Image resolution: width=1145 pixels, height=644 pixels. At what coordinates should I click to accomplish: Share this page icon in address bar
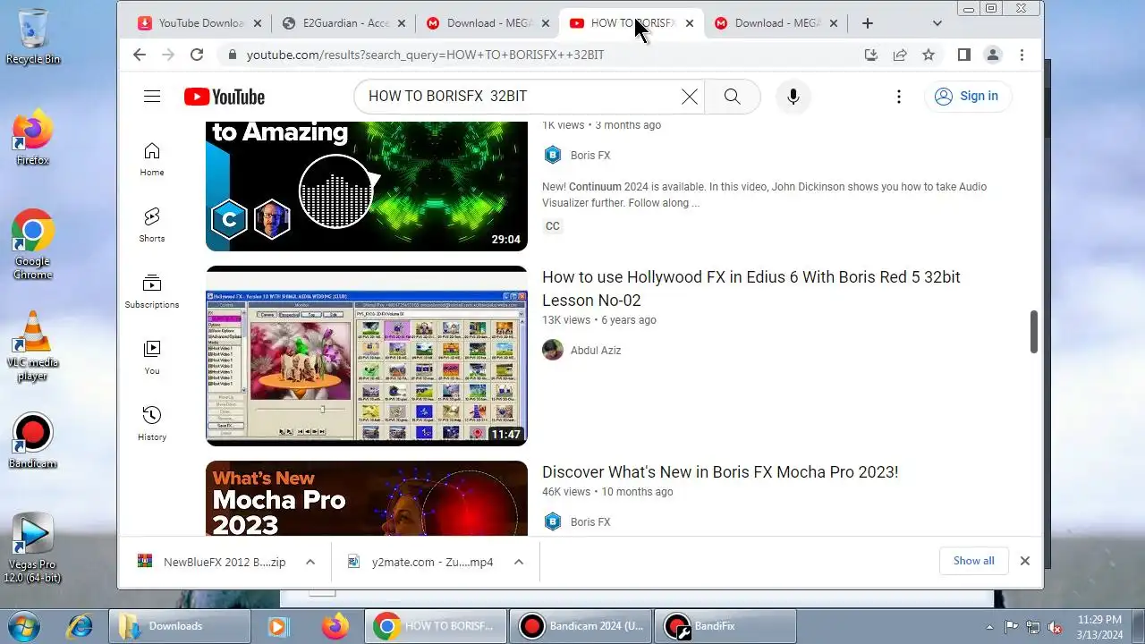click(x=900, y=55)
